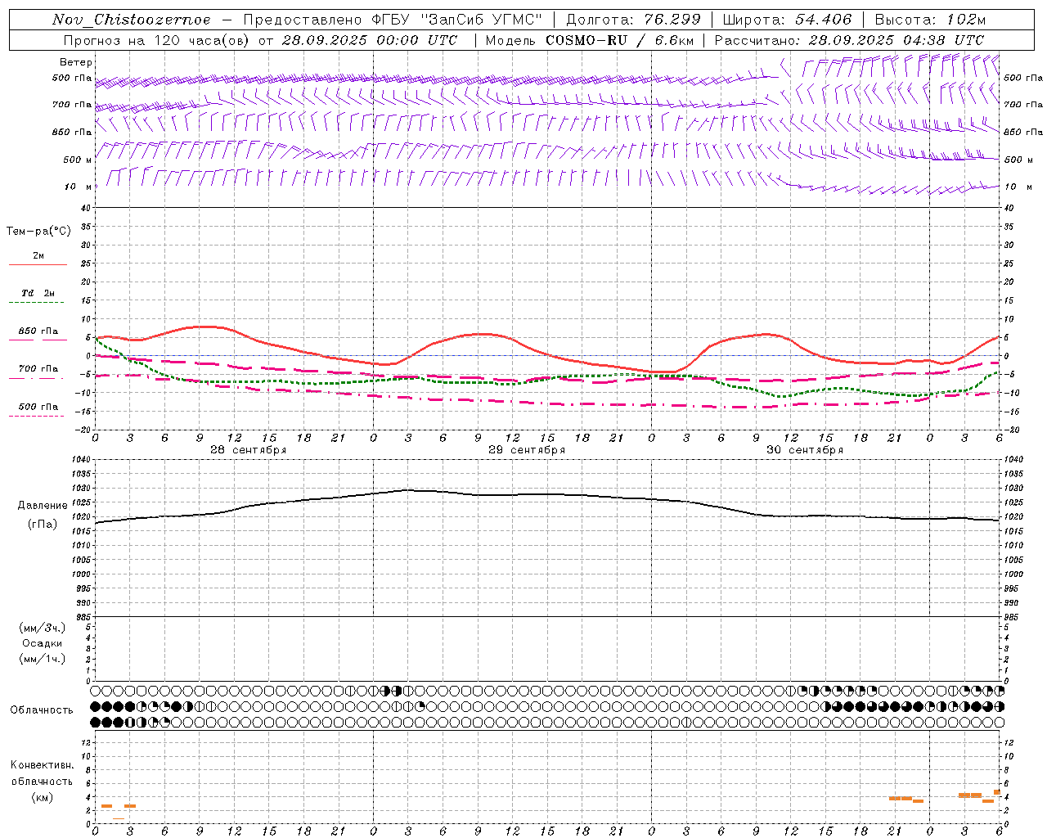Click the '700 гПа' dashed legend in temperature panel
The width and height of the screenshot is (1047, 838).
click(38, 372)
